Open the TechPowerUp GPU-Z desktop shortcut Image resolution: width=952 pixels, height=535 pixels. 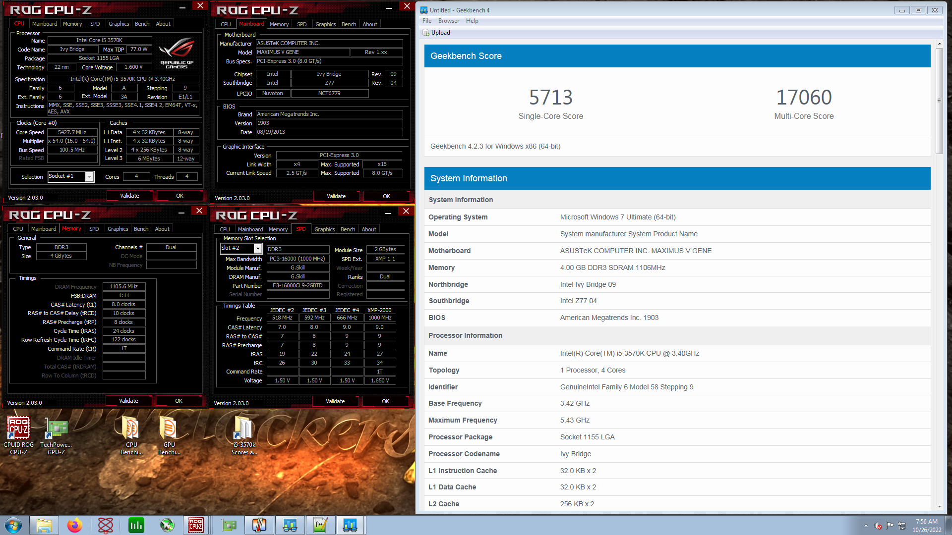click(56, 435)
